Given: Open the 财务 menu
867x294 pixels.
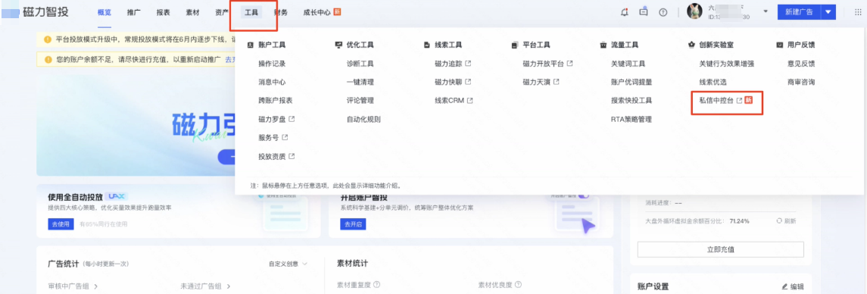Looking at the screenshot, I should tap(281, 12).
